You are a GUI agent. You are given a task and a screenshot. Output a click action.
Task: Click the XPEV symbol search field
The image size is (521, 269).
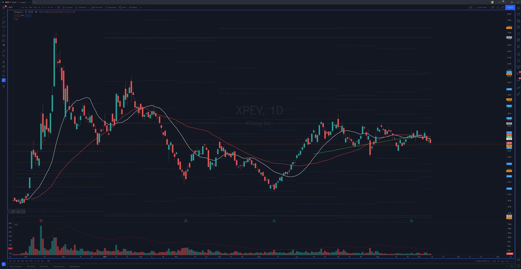(x=13, y=7)
